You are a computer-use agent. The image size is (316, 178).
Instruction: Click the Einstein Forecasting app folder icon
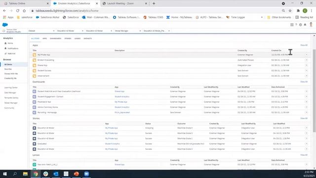pos(34,60)
